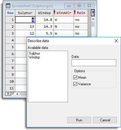The image size is (121, 130).
Task: Click the question mark help icon
Action: pyautogui.click(x=8, y=94)
